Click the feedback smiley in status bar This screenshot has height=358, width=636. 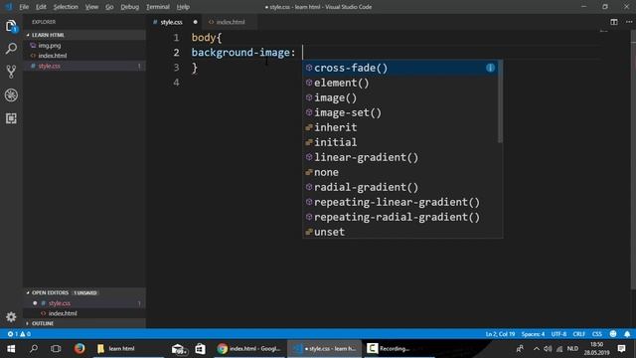[x=613, y=334]
